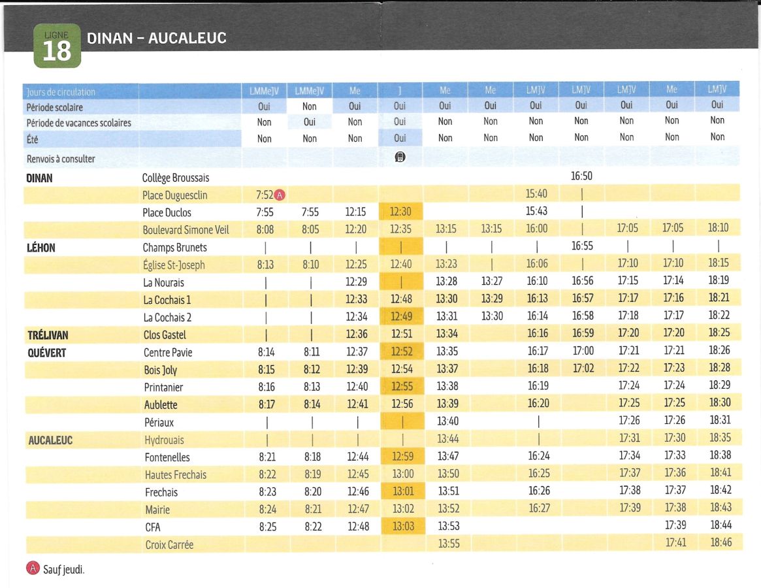
Task: Click the 13:23 time at Église St-Joseph
Action: [446, 264]
